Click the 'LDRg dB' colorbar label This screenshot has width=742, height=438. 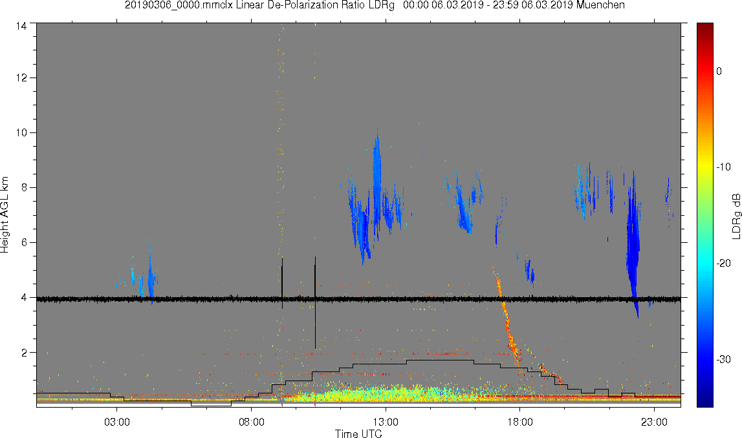736,216
